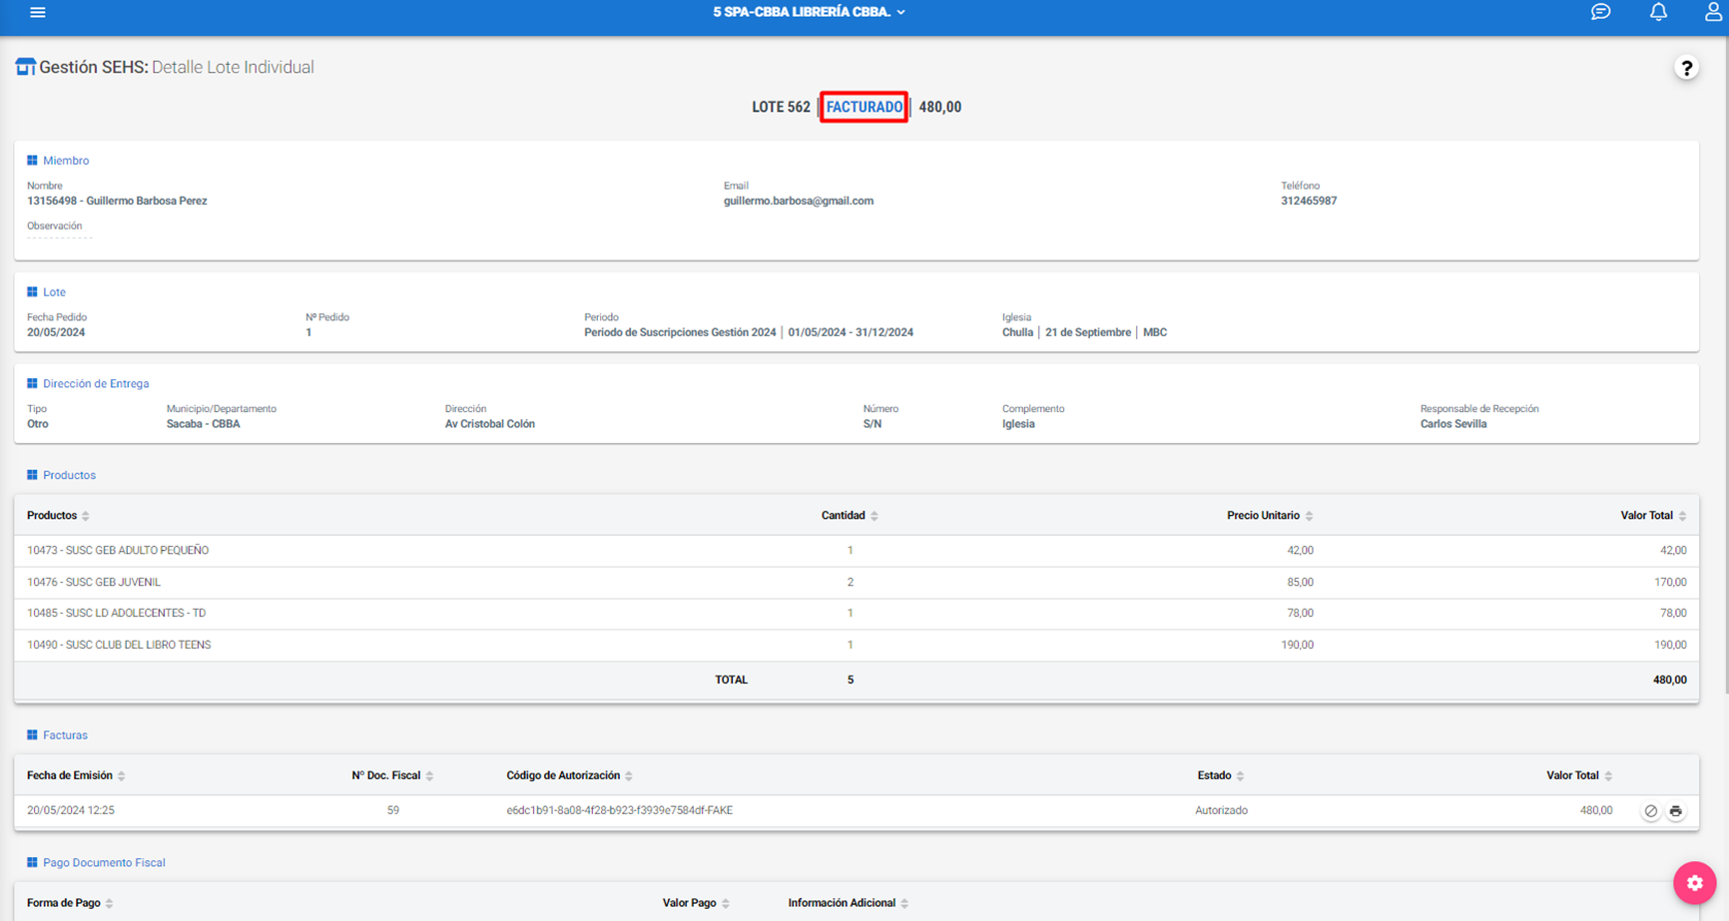Click reception responsible Carlos Sevilla
Image resolution: width=1729 pixels, height=921 pixels.
[1453, 425]
